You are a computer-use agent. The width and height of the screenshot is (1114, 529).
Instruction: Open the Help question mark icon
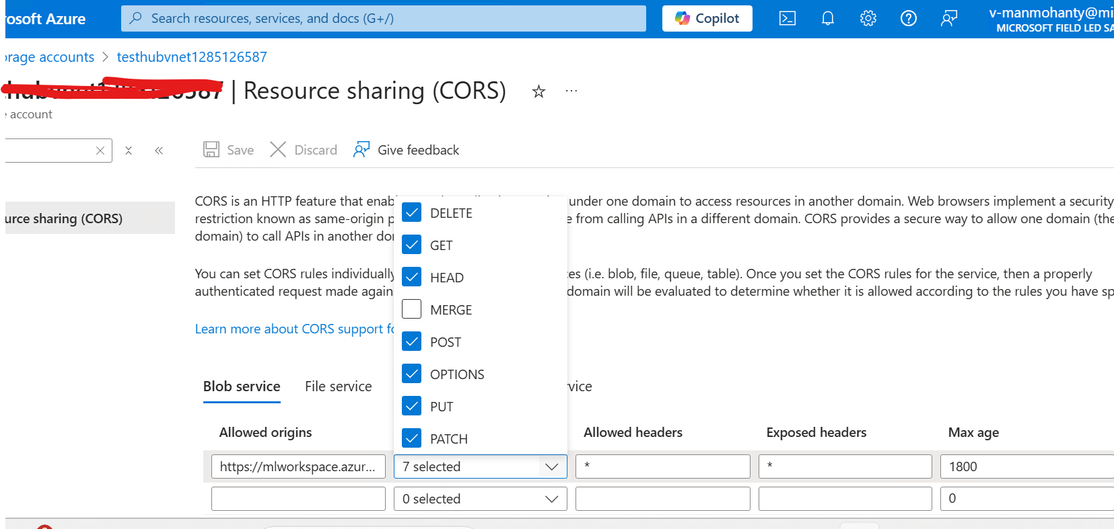pyautogui.click(x=909, y=19)
